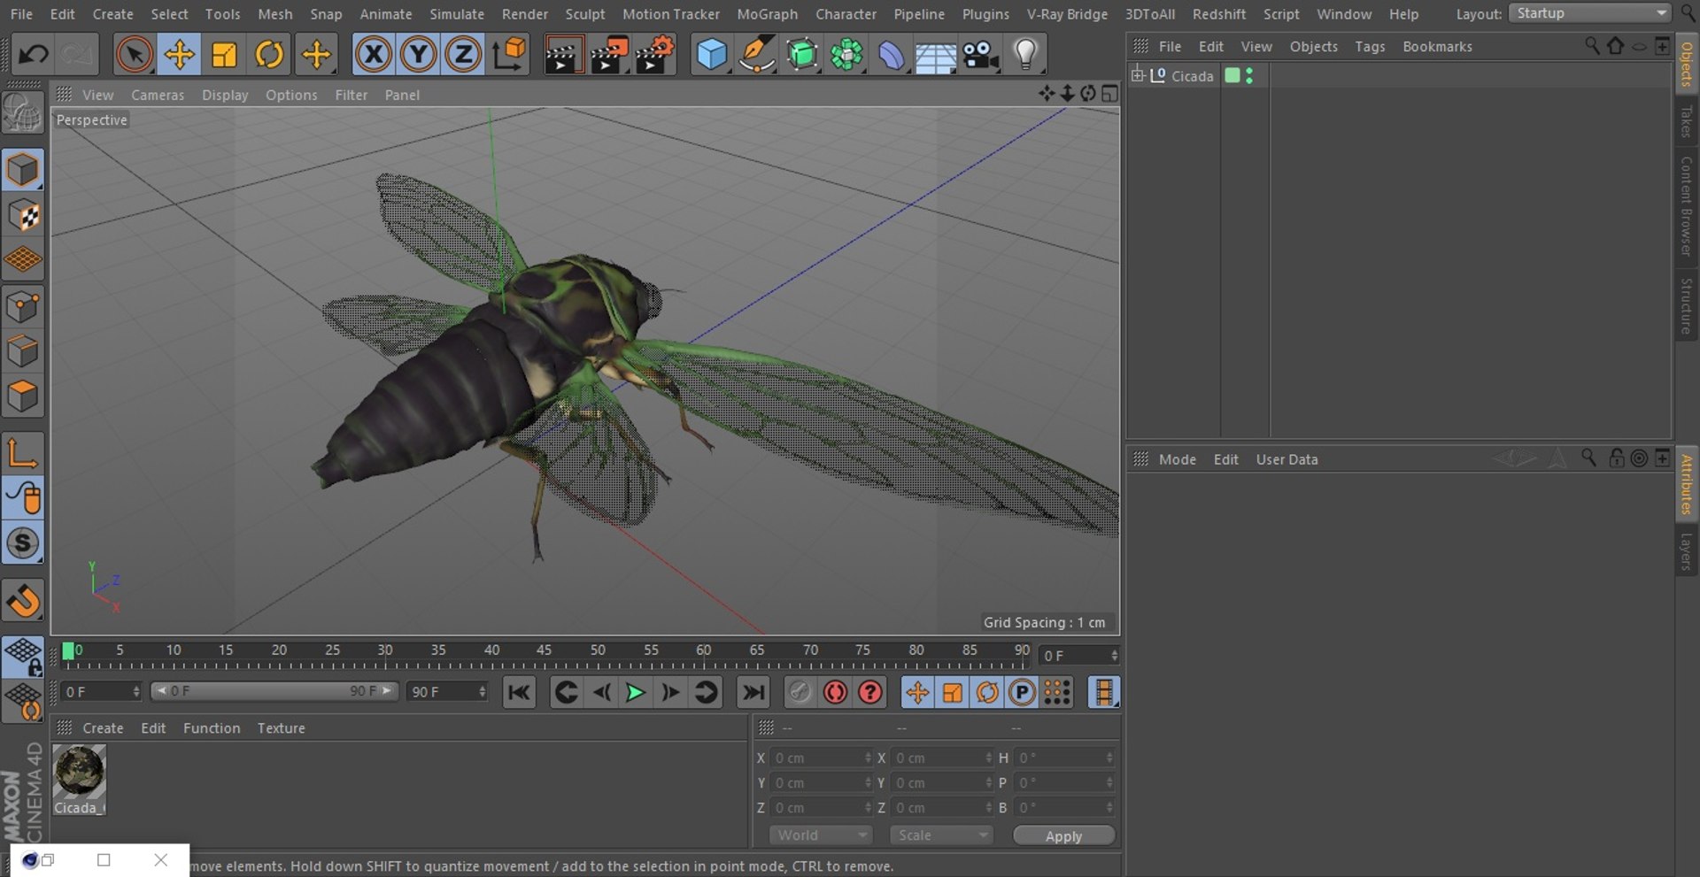Open the Layout Startup dropdown

point(1589,13)
